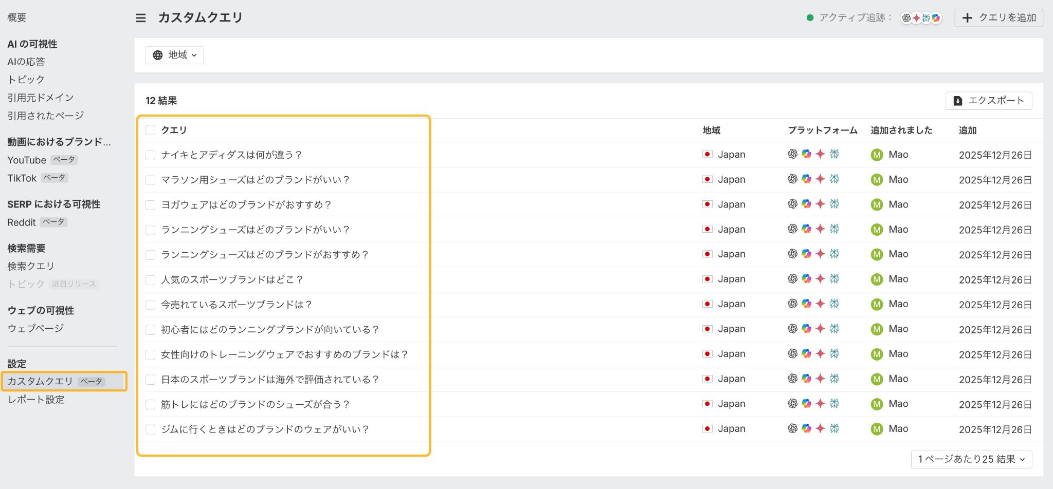Expand the 1ページあたり25結果 page size dropdown
This screenshot has height=489, width=1053.
point(971,459)
